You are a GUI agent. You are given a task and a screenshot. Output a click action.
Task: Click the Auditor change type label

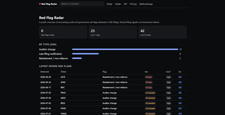pos(47,49)
